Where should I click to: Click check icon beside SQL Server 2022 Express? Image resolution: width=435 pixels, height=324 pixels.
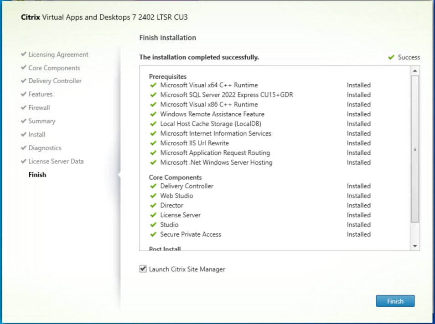pyautogui.click(x=153, y=95)
